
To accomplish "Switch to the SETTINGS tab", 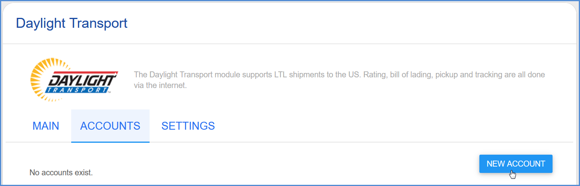I will [188, 126].
